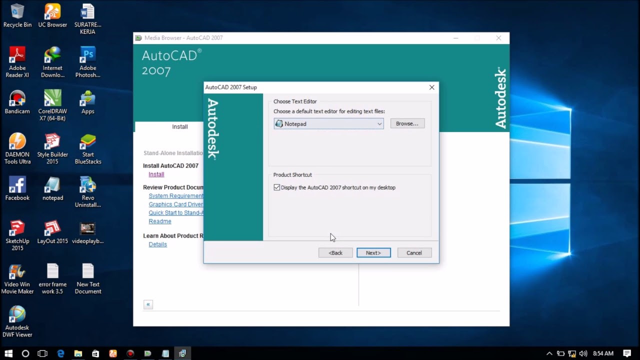This screenshot has height=360, width=640.
Task: Open File Explorer from the taskbar
Action: pyautogui.click(x=78, y=353)
